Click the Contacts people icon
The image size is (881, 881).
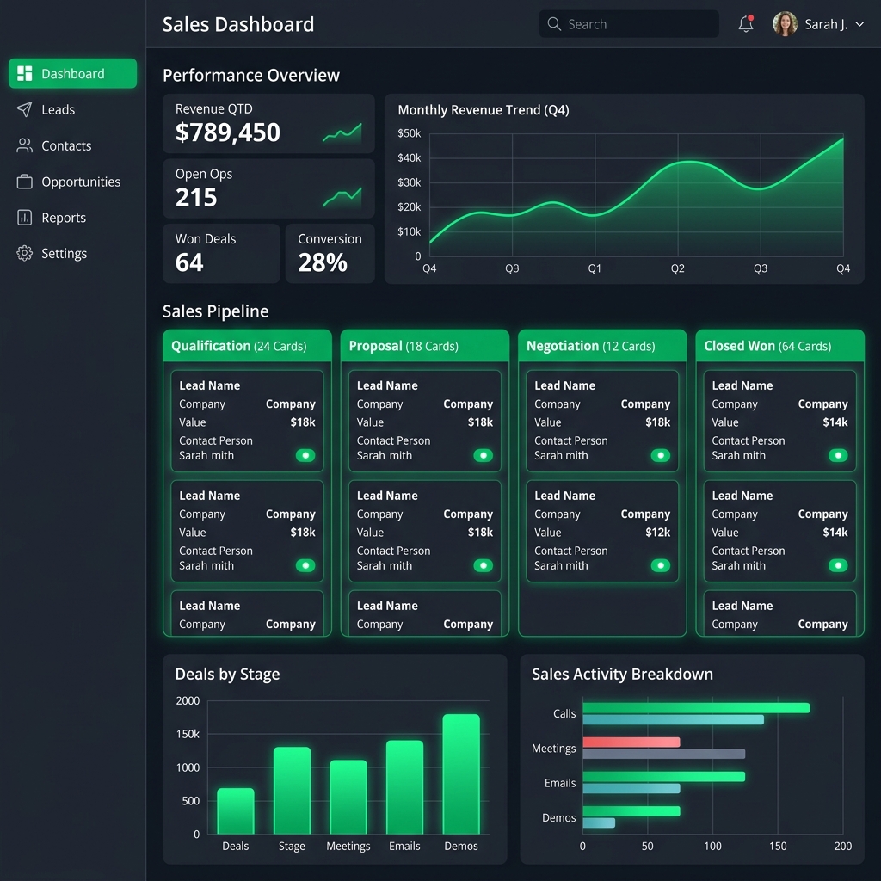click(x=24, y=145)
